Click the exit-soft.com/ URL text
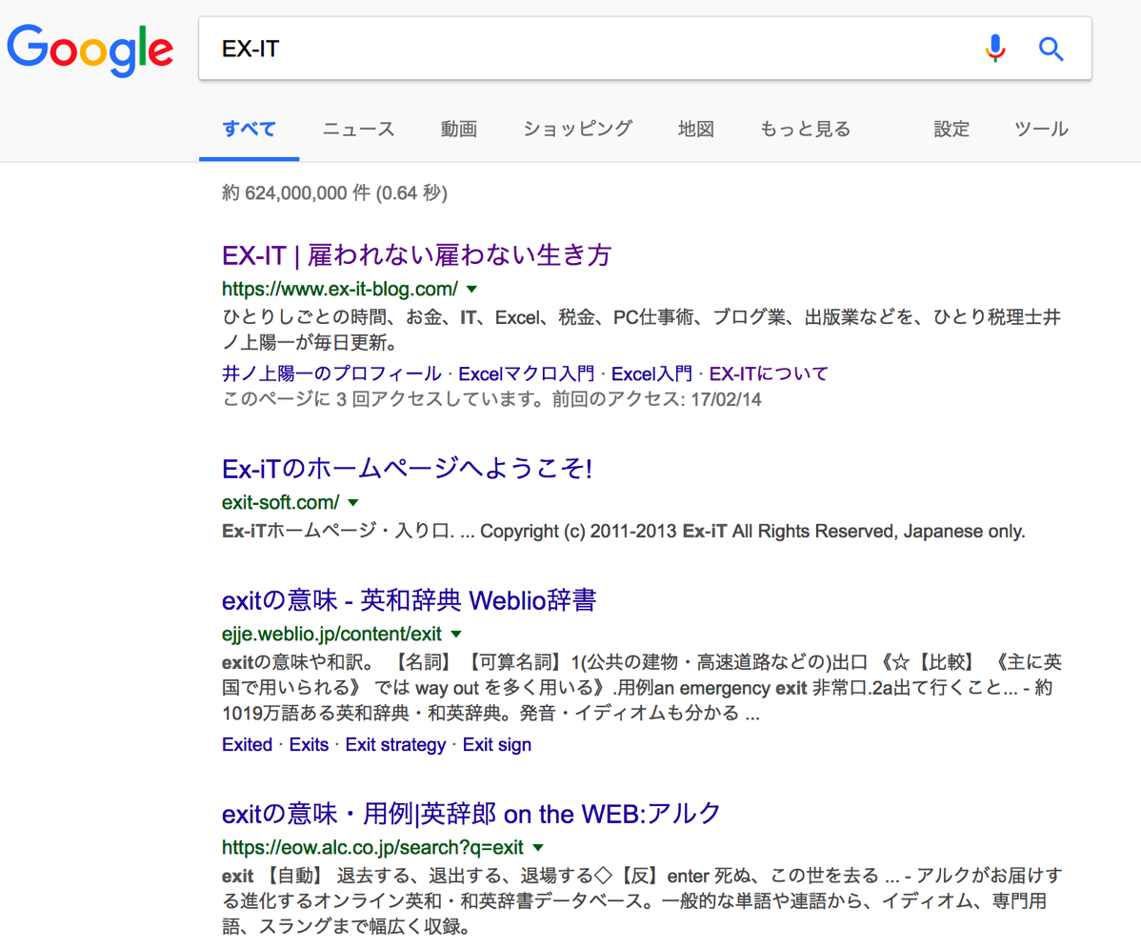This screenshot has width=1141, height=949. tap(280, 502)
